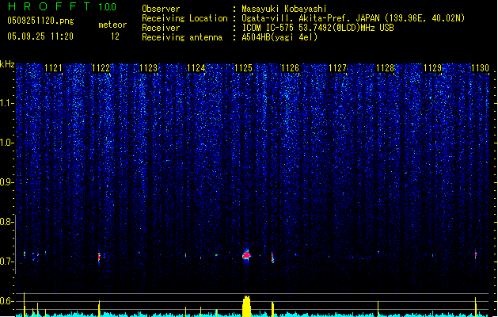This screenshot has height=317, width=498.
Task: Click the meteor echo at 1130
Action: pyautogui.click(x=476, y=255)
